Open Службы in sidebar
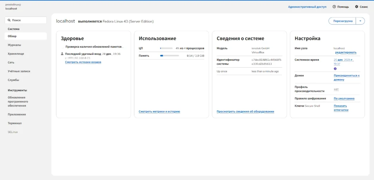The width and height of the screenshot is (374, 180). (26, 80)
